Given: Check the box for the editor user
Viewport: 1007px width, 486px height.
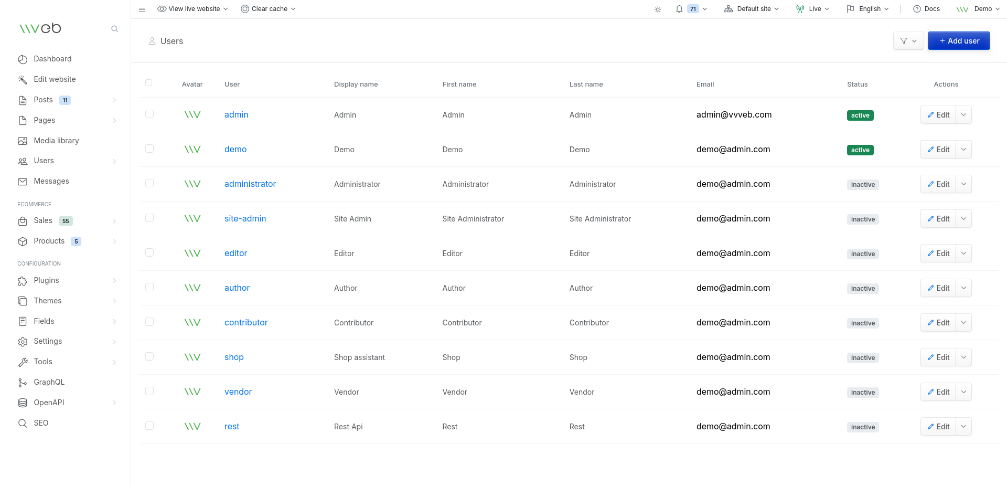Looking at the screenshot, I should click(149, 253).
